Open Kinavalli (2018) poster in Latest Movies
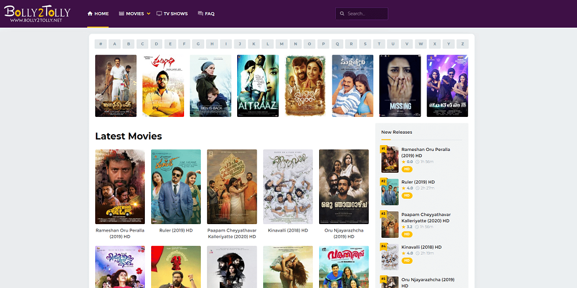This screenshot has width=577, height=288. click(288, 187)
